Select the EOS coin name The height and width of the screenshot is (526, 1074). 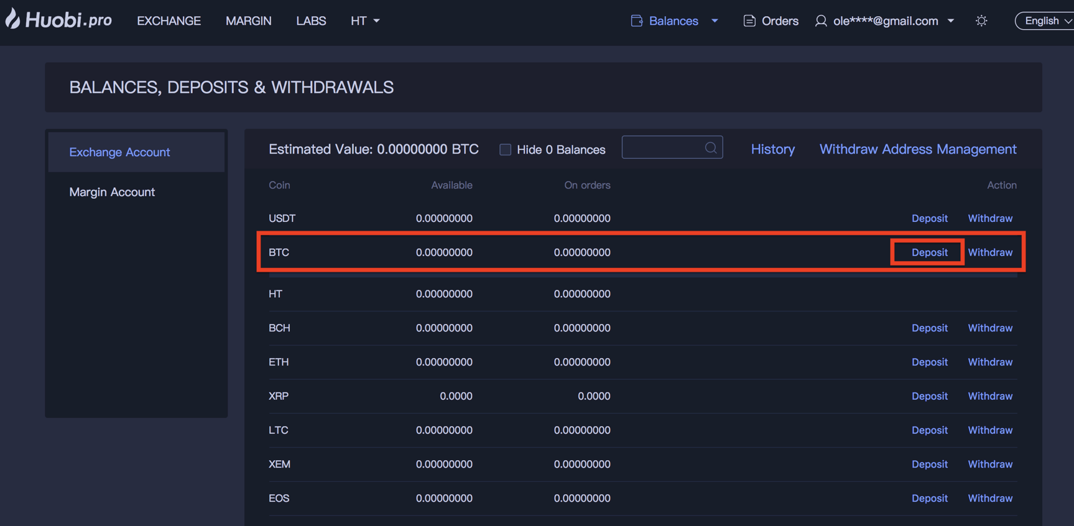pos(279,499)
